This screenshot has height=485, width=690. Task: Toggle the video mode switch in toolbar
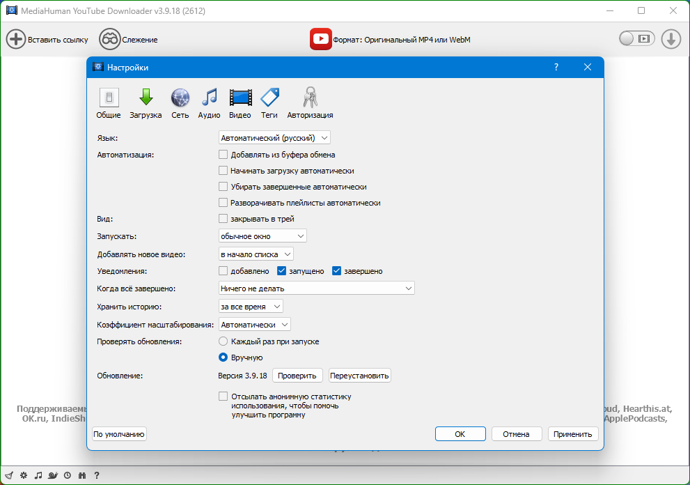(x=637, y=39)
